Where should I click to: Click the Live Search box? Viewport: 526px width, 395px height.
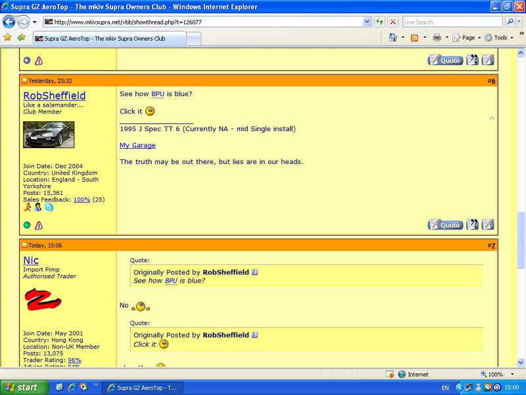[x=452, y=22]
